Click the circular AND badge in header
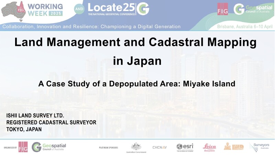 pos(78,10)
